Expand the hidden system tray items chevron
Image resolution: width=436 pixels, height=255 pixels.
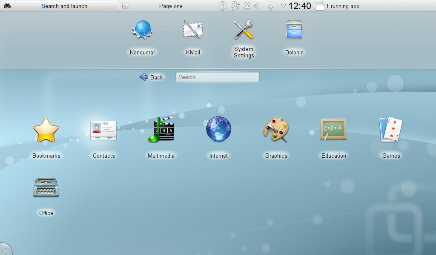pyautogui.click(x=283, y=6)
